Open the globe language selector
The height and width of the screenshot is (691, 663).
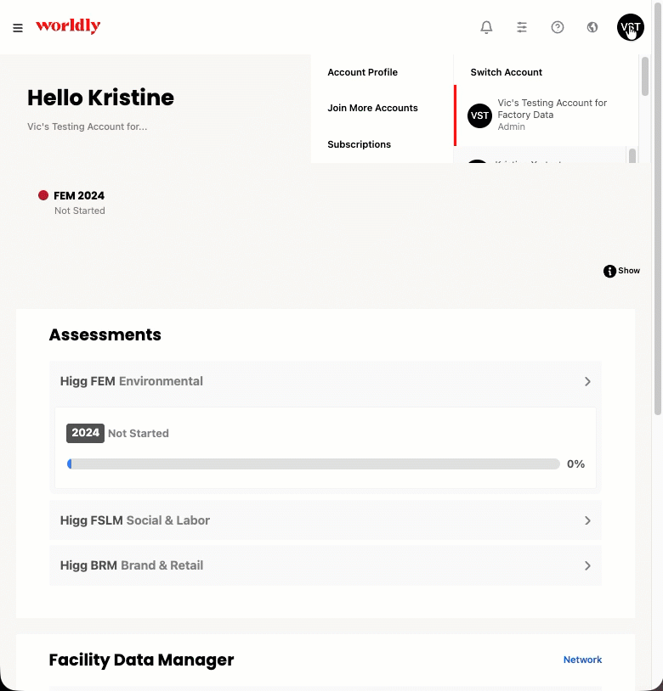592,27
